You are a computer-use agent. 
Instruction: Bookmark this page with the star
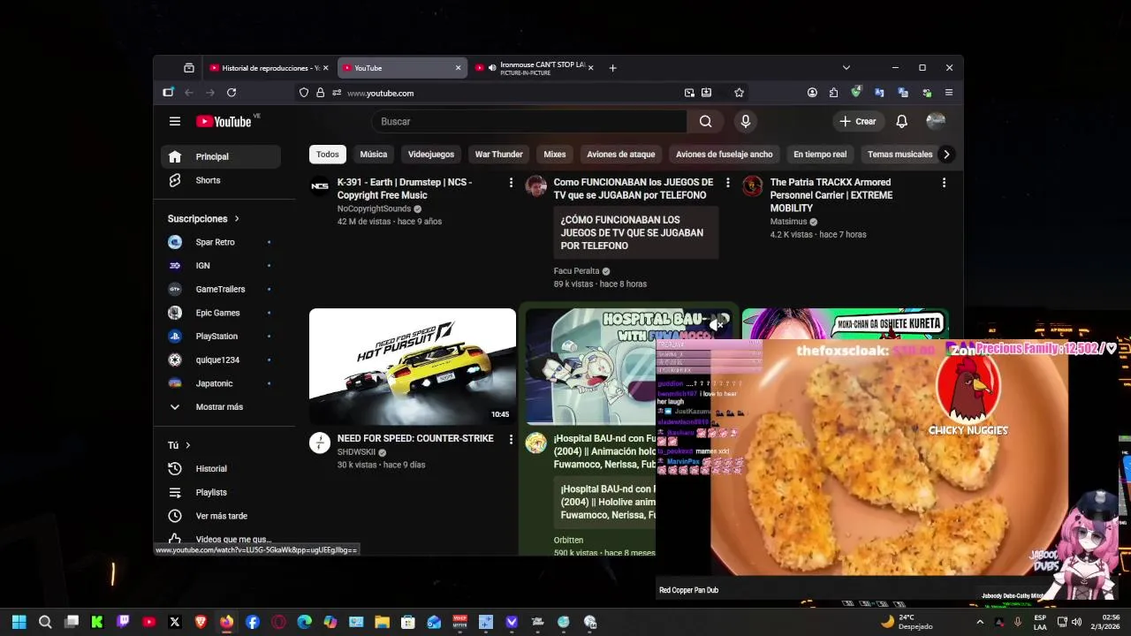tap(739, 93)
